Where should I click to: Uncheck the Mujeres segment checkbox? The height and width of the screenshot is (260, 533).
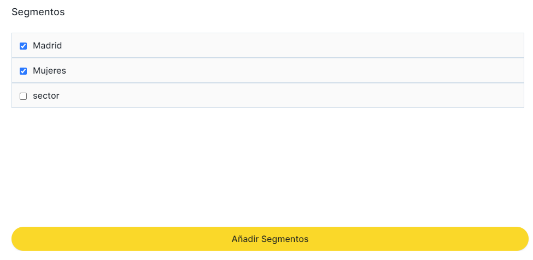tap(23, 71)
